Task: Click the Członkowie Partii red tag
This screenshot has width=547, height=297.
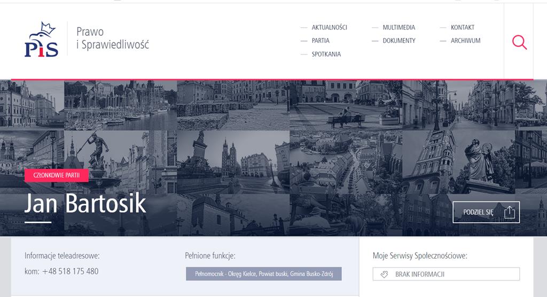Action: tap(57, 175)
